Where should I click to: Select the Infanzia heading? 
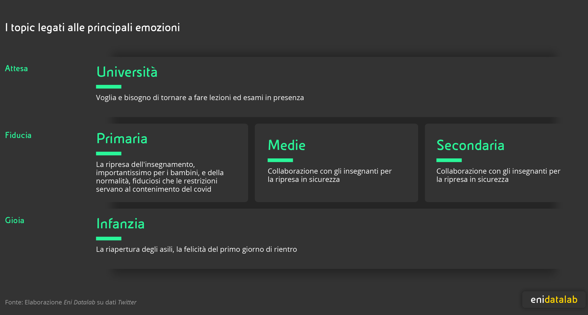[x=120, y=224]
